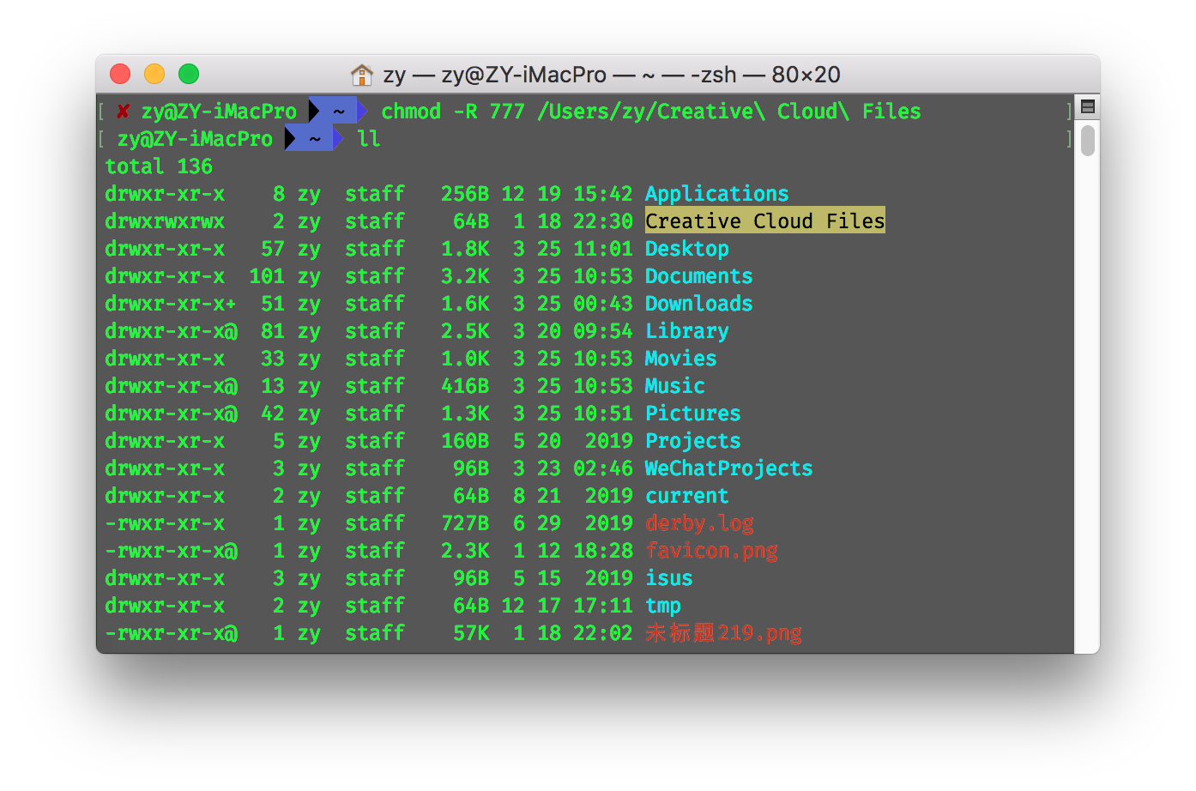The width and height of the screenshot is (1196, 791).
Task: Click the favicon.png file name
Action: 711,551
